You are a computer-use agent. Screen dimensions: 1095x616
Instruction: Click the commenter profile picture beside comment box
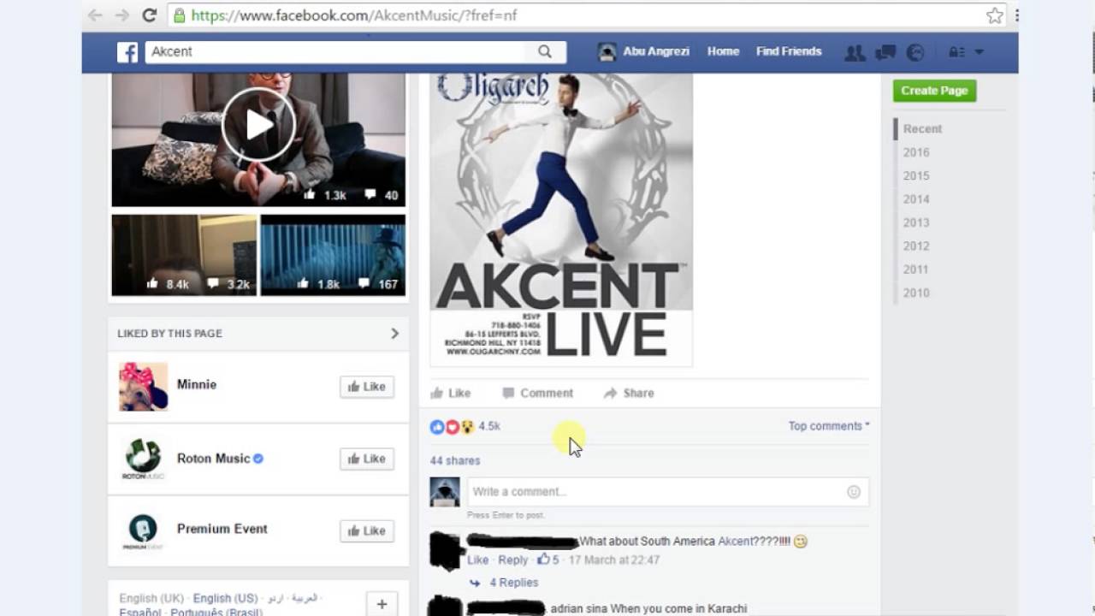[445, 492]
